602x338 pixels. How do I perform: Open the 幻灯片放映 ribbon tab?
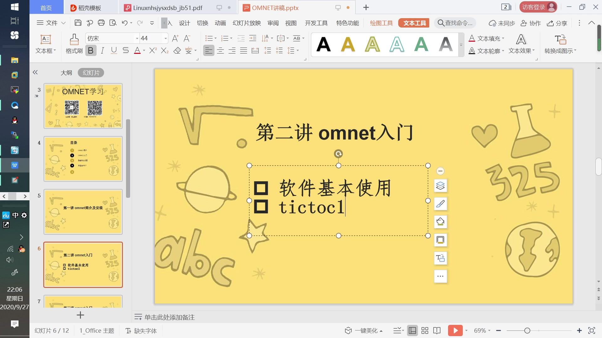point(247,23)
